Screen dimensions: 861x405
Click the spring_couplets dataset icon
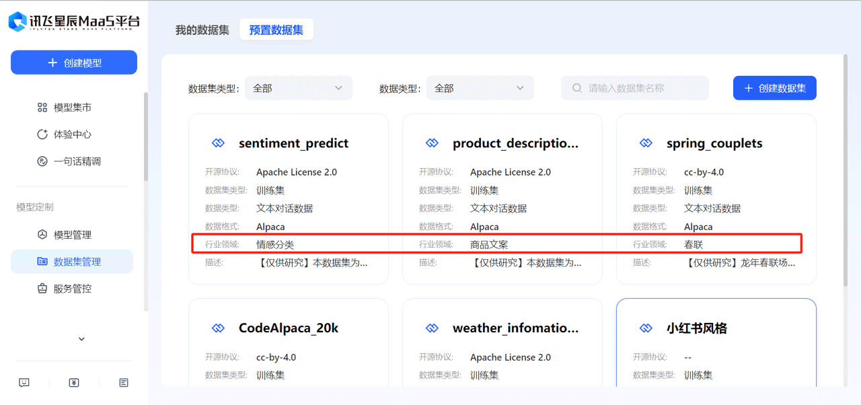pos(646,143)
